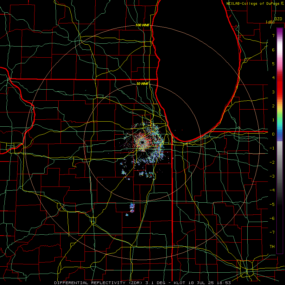The width and height of the screenshot is (285, 285).
Task: Click the -7 value on the color scale
Action: 272,232
